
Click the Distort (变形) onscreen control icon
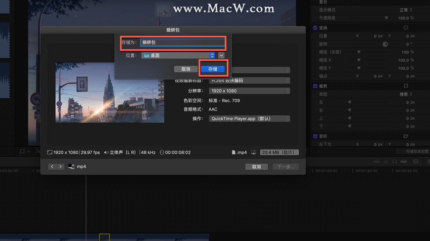pos(406,136)
